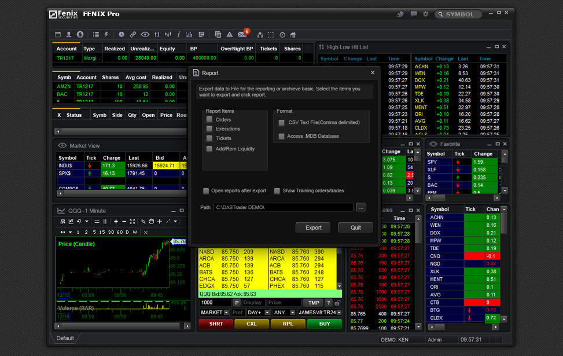Click the quantity field showing 1000

tap(216, 303)
